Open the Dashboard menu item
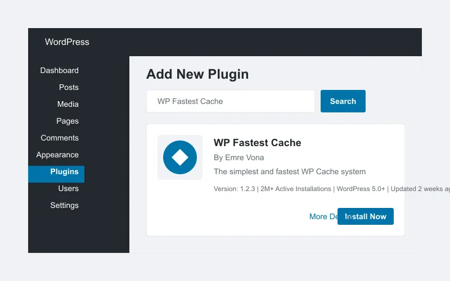Viewport: 450px width, 281px height. [59, 71]
